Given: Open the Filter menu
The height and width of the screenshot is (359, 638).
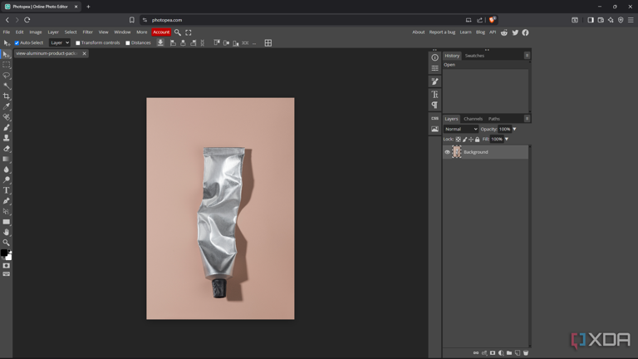Looking at the screenshot, I should pyautogui.click(x=87, y=32).
